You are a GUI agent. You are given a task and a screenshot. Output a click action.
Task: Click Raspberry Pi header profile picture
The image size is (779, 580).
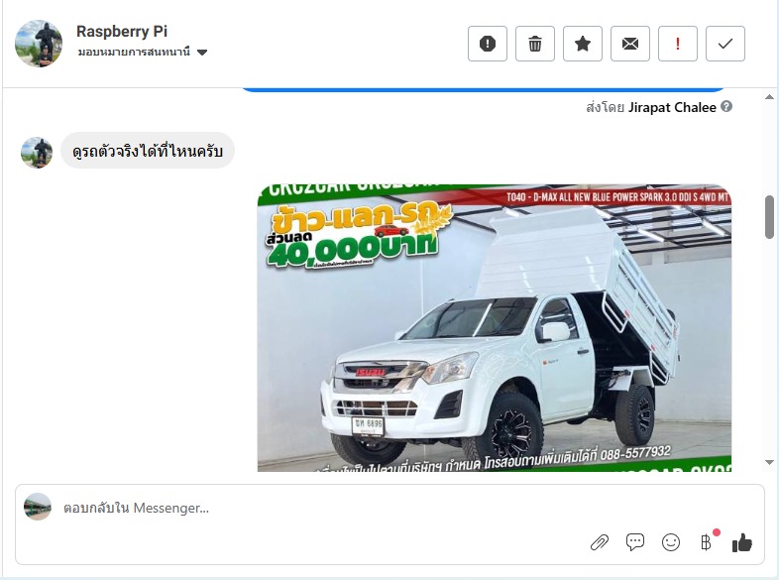click(39, 44)
